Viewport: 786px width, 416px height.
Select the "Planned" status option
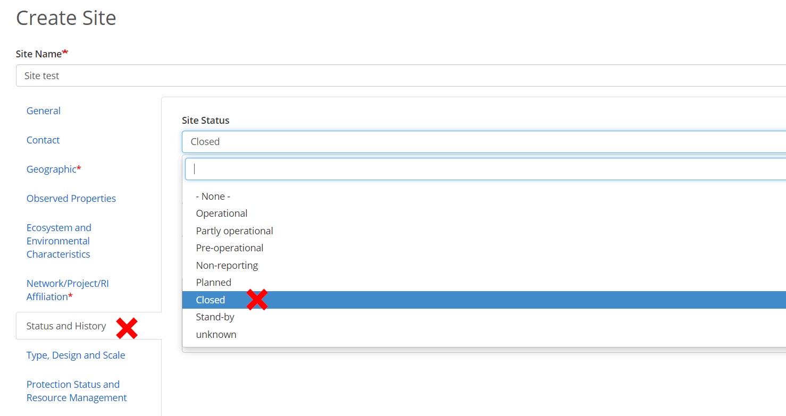click(x=214, y=282)
